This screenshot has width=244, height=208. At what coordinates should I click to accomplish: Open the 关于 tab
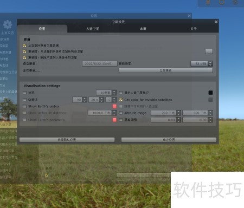(x=193, y=29)
